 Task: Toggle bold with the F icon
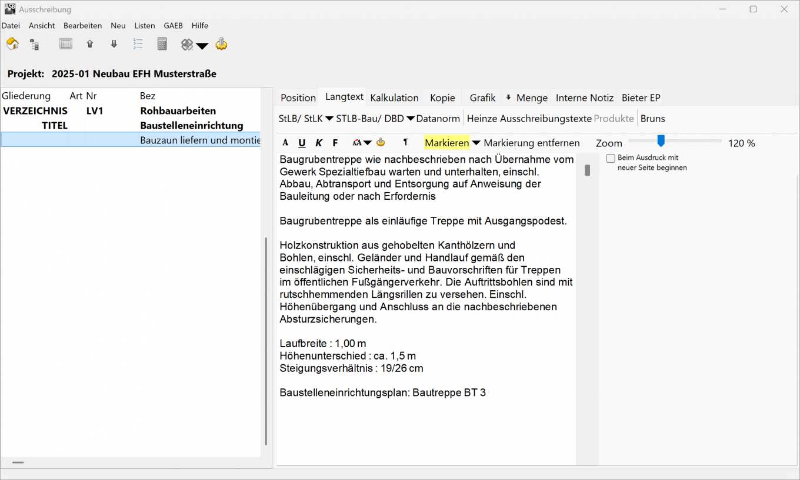coord(335,143)
